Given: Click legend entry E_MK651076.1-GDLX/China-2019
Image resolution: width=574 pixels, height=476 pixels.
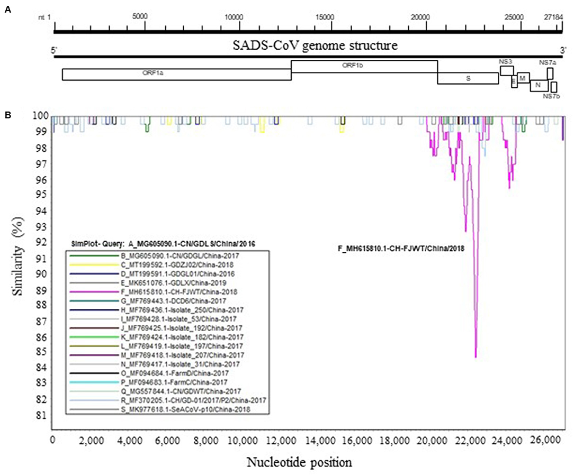Looking at the screenshot, I should [174, 283].
